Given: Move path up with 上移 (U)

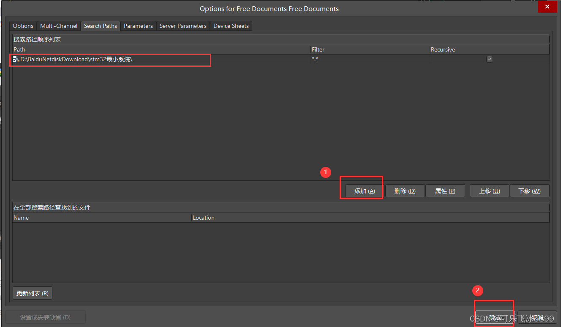Looking at the screenshot, I should click(x=489, y=191).
